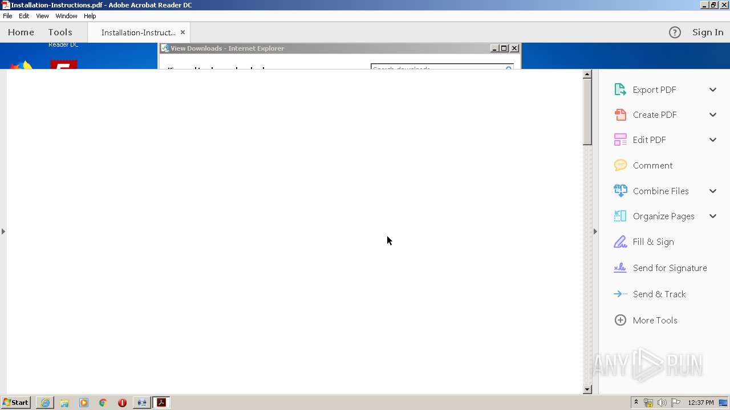
Task: Click the Action Center flag tray icon
Action: coord(676,403)
